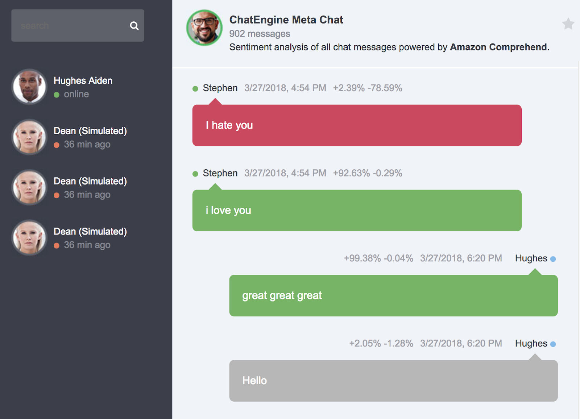Click the +2.39% -78.59% sentiment score
Screen dimensions: 580x419
pyautogui.click(x=368, y=88)
